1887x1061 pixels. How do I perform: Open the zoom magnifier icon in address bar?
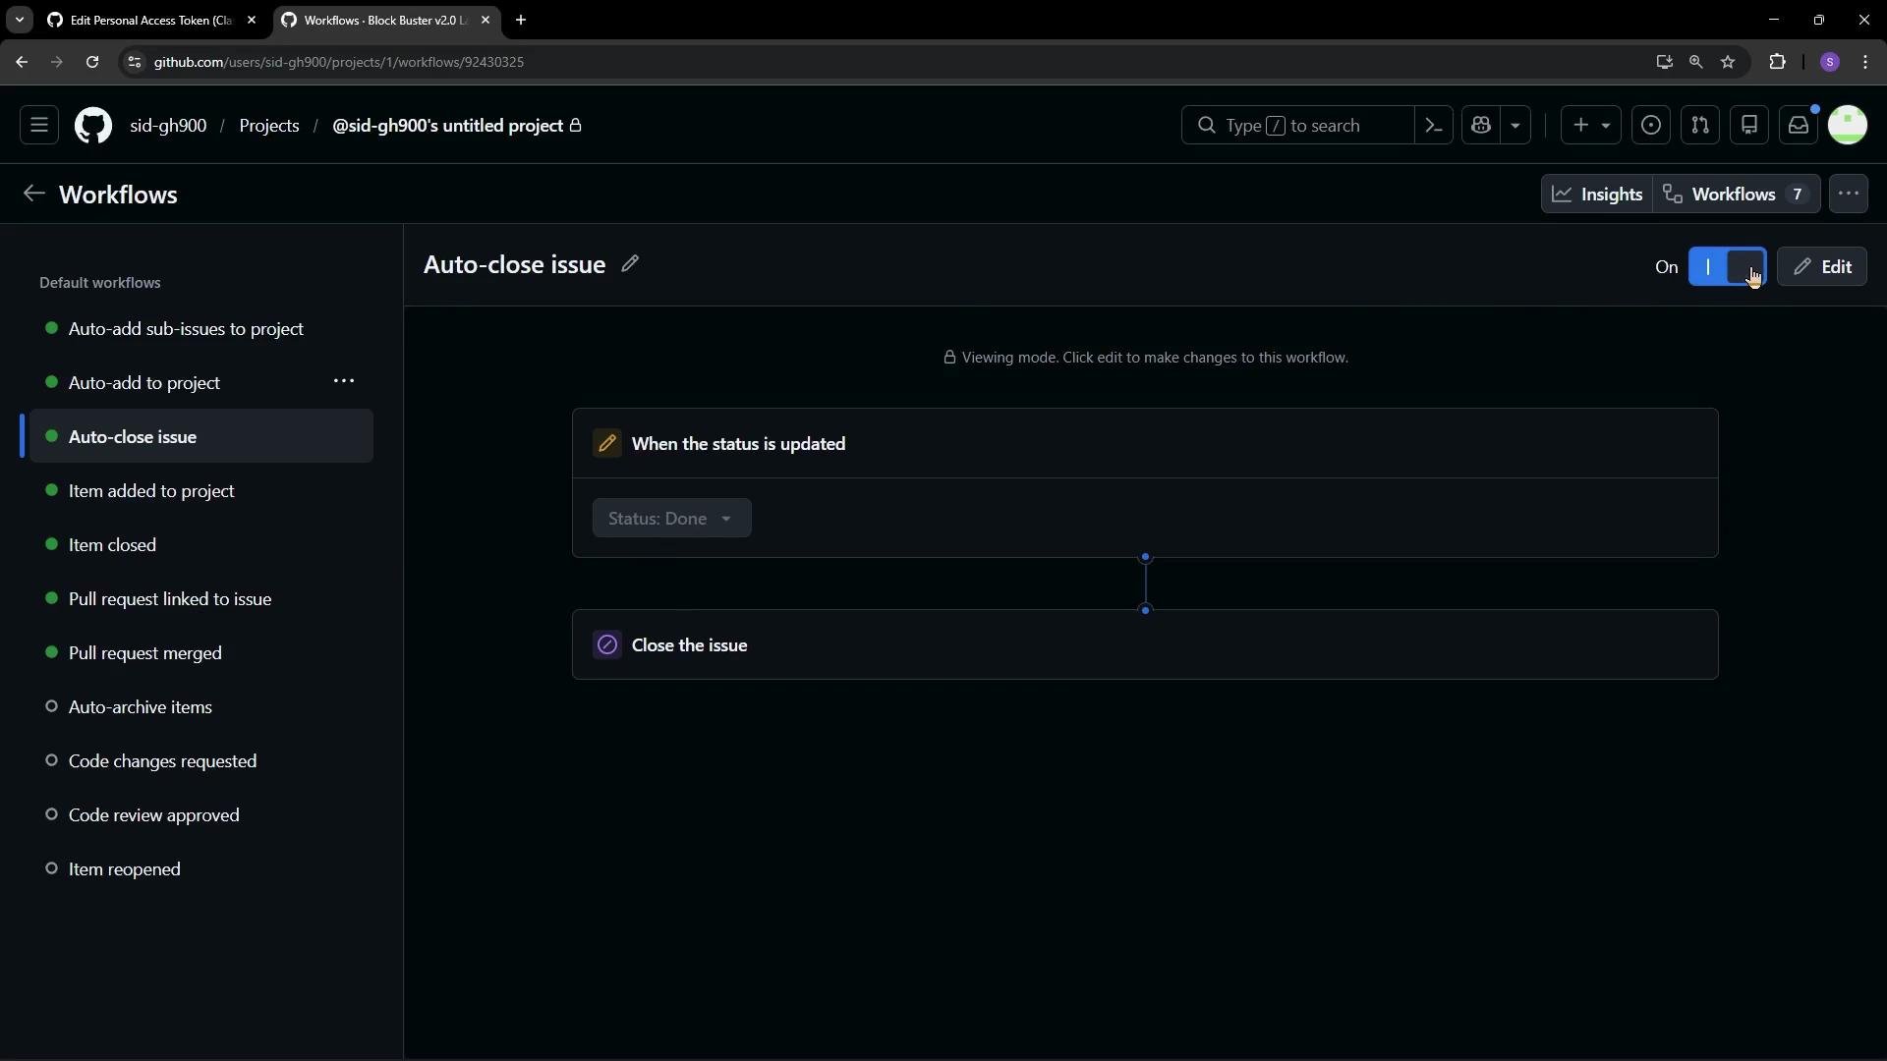(x=1696, y=62)
